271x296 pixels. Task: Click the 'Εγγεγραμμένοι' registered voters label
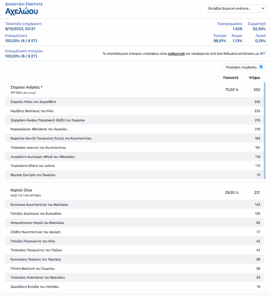pos(230,24)
